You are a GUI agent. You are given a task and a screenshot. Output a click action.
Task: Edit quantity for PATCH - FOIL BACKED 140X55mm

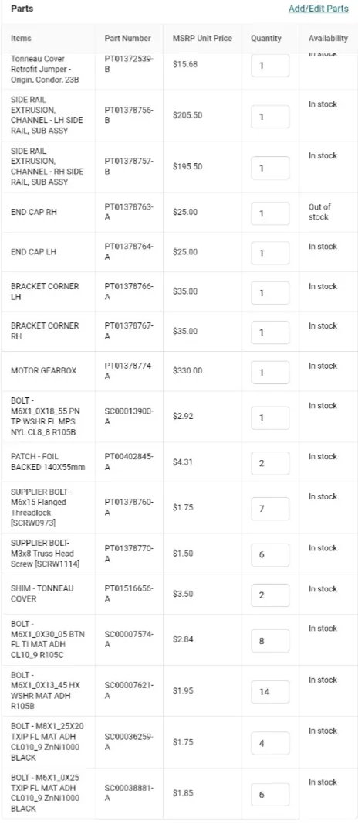pyautogui.click(x=270, y=463)
